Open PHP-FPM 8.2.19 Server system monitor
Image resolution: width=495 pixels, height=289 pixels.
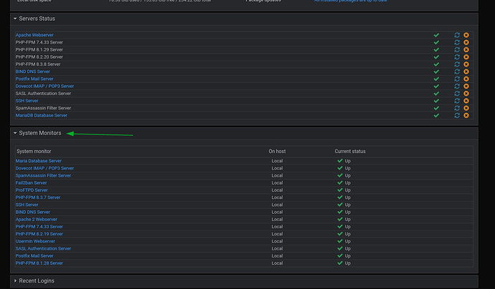tap(39, 234)
